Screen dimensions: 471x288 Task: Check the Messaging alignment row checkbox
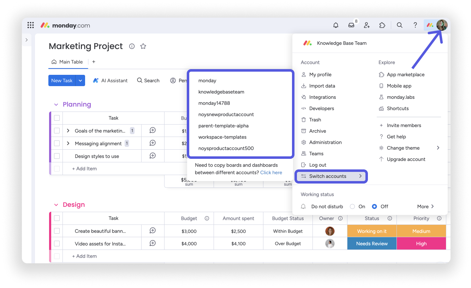pyautogui.click(x=57, y=143)
